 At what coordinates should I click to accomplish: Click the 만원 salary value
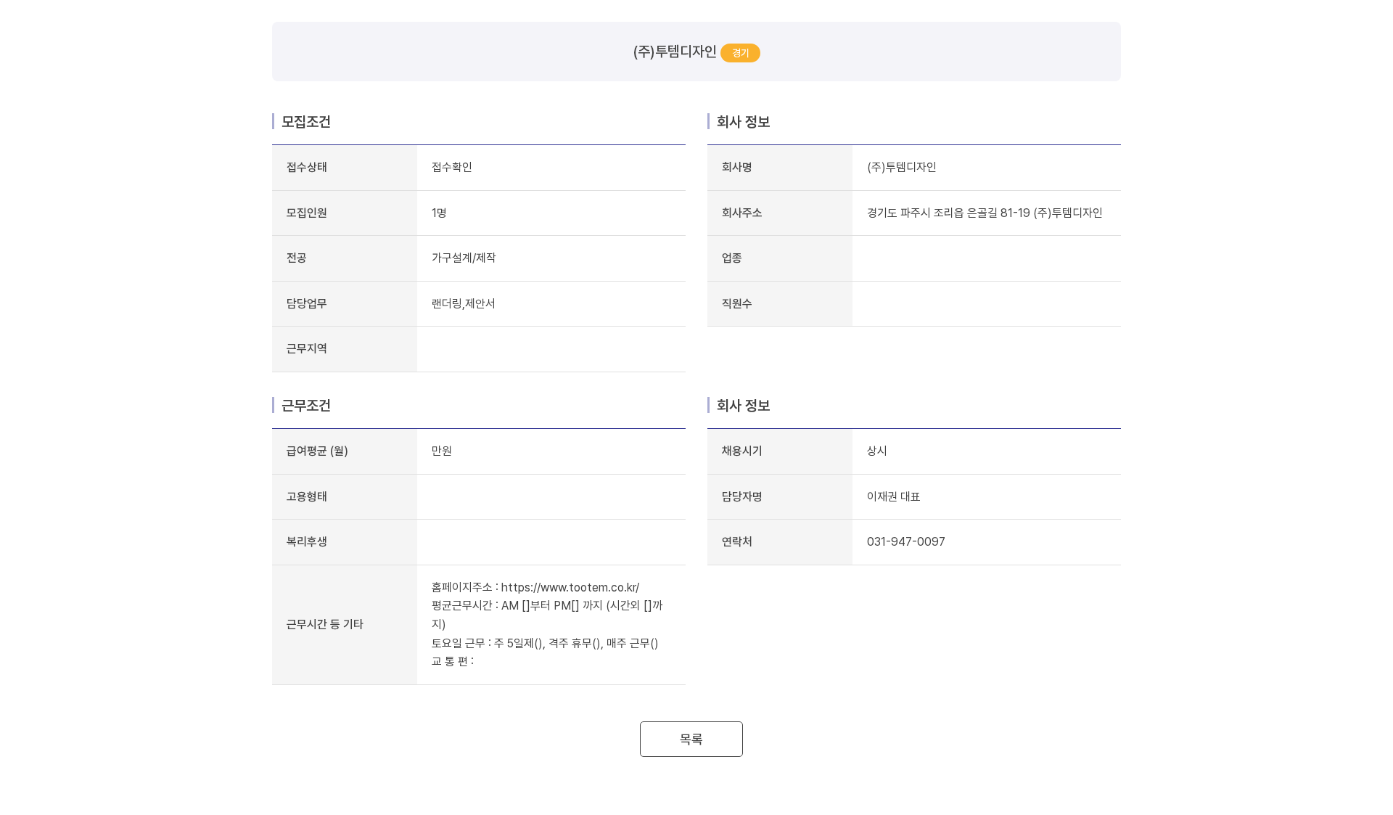tap(441, 451)
